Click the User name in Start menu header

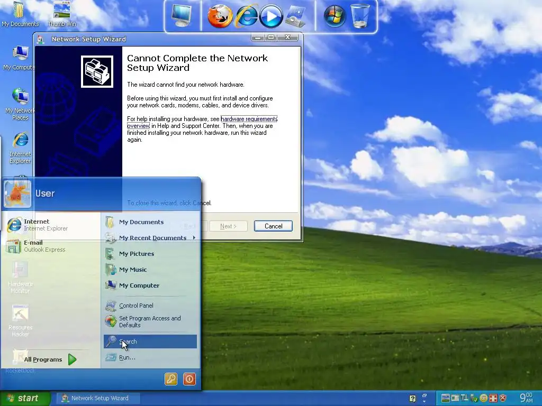(x=45, y=193)
